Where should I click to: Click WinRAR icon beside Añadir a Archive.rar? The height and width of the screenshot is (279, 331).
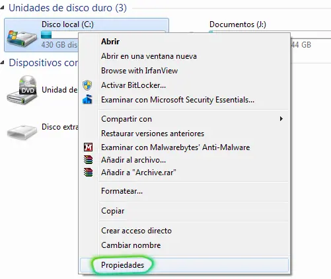coord(88,172)
